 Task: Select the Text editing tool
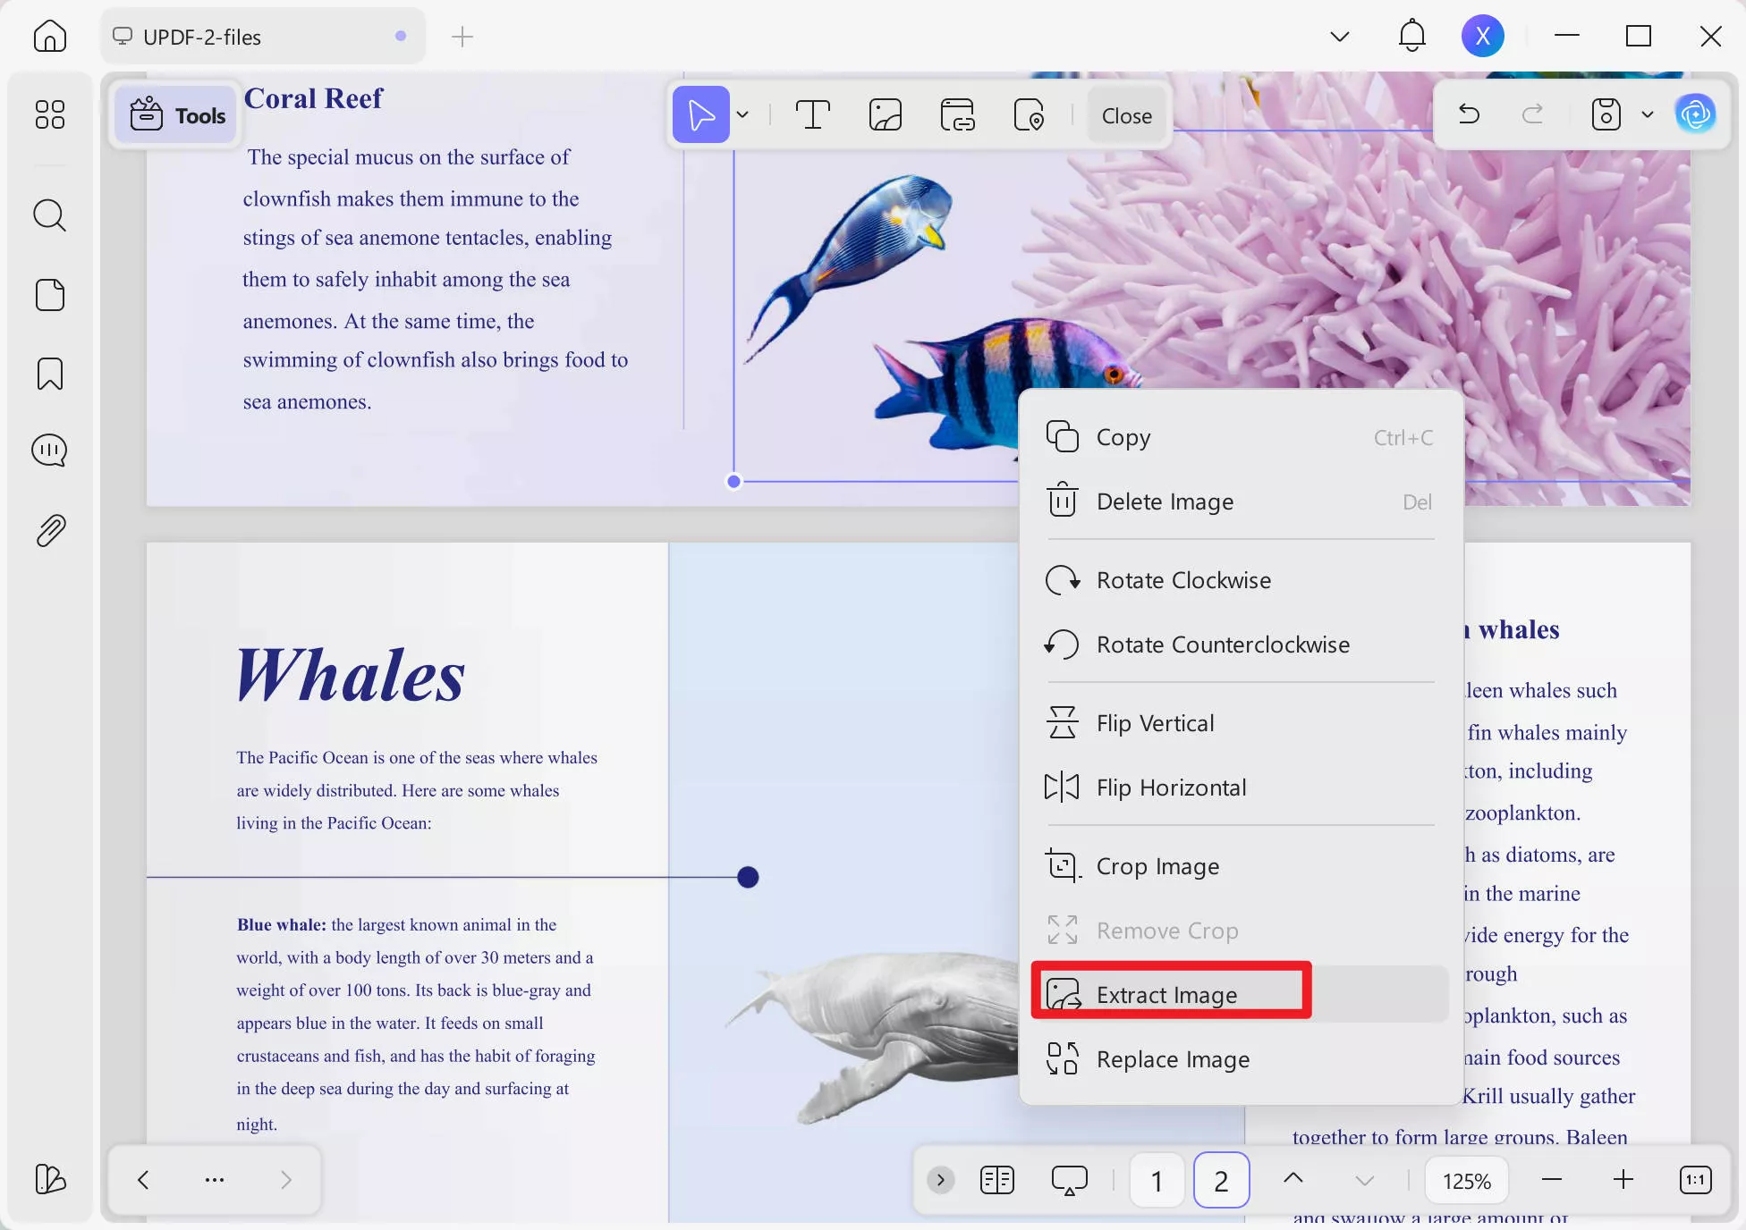tap(812, 114)
